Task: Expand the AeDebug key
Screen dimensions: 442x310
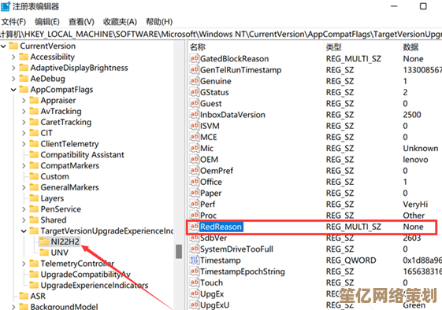Action: (x=13, y=79)
